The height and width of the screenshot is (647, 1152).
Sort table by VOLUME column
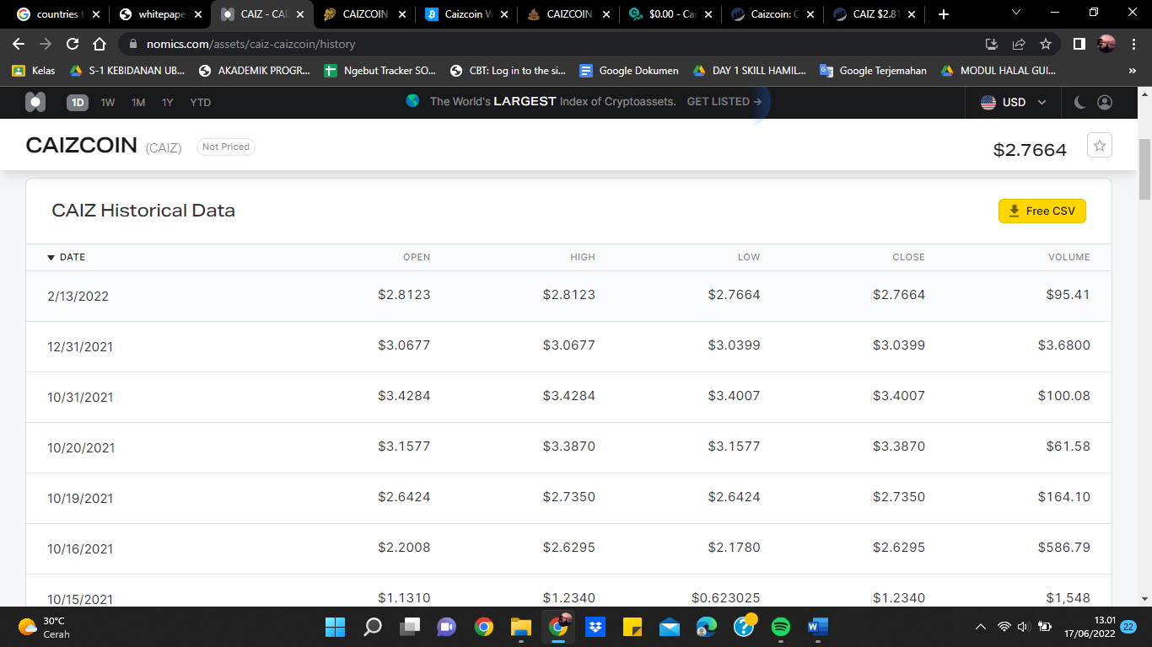1069,257
